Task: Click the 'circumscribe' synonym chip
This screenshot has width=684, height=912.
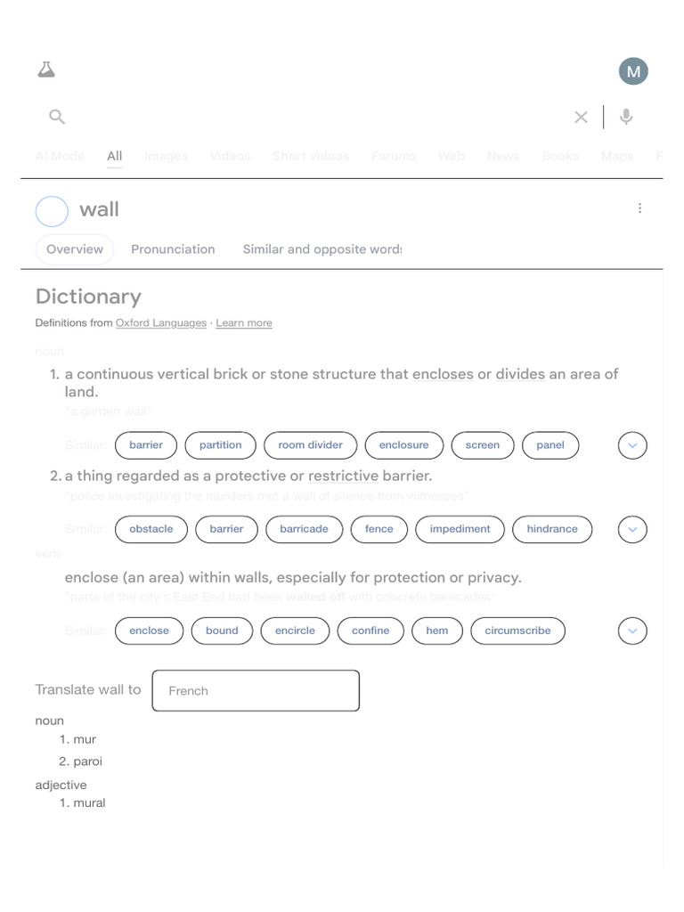Action: click(517, 631)
